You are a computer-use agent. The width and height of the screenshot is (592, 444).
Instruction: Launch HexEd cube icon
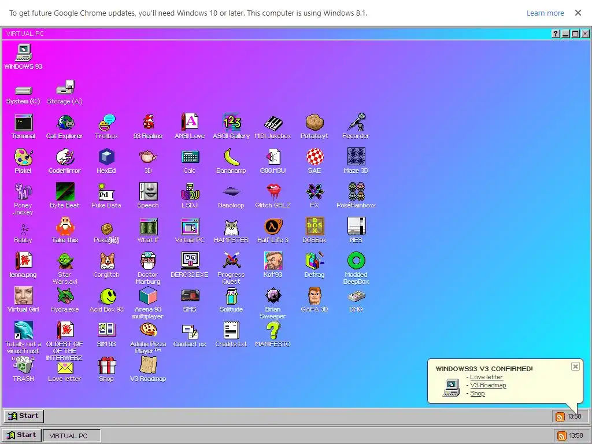[106, 161]
